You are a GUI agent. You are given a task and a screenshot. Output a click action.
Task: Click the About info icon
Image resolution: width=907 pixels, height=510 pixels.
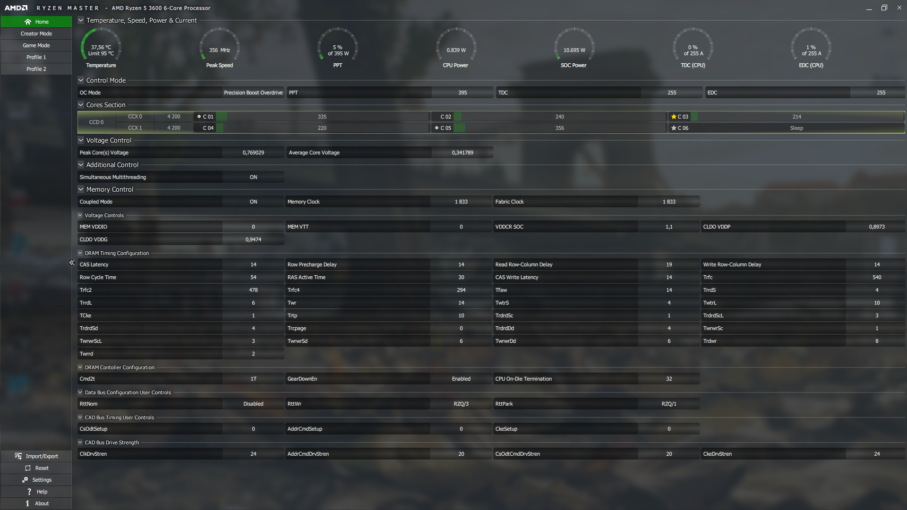[x=27, y=503]
